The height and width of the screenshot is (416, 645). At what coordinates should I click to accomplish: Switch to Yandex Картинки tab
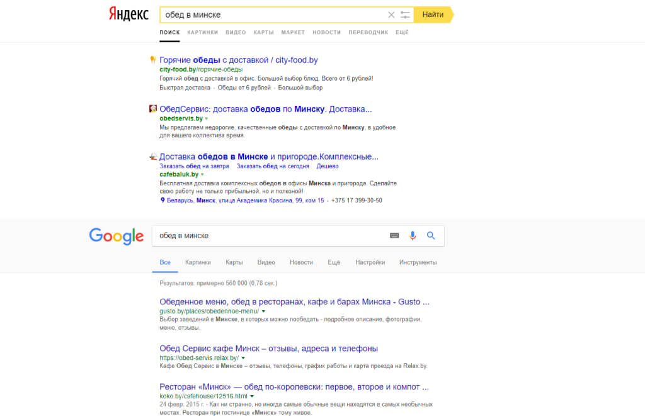202,32
